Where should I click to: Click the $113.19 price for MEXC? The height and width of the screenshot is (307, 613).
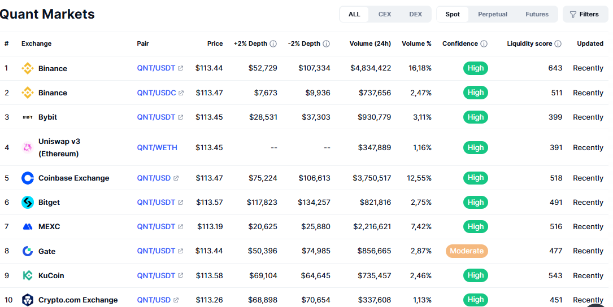[x=210, y=226]
